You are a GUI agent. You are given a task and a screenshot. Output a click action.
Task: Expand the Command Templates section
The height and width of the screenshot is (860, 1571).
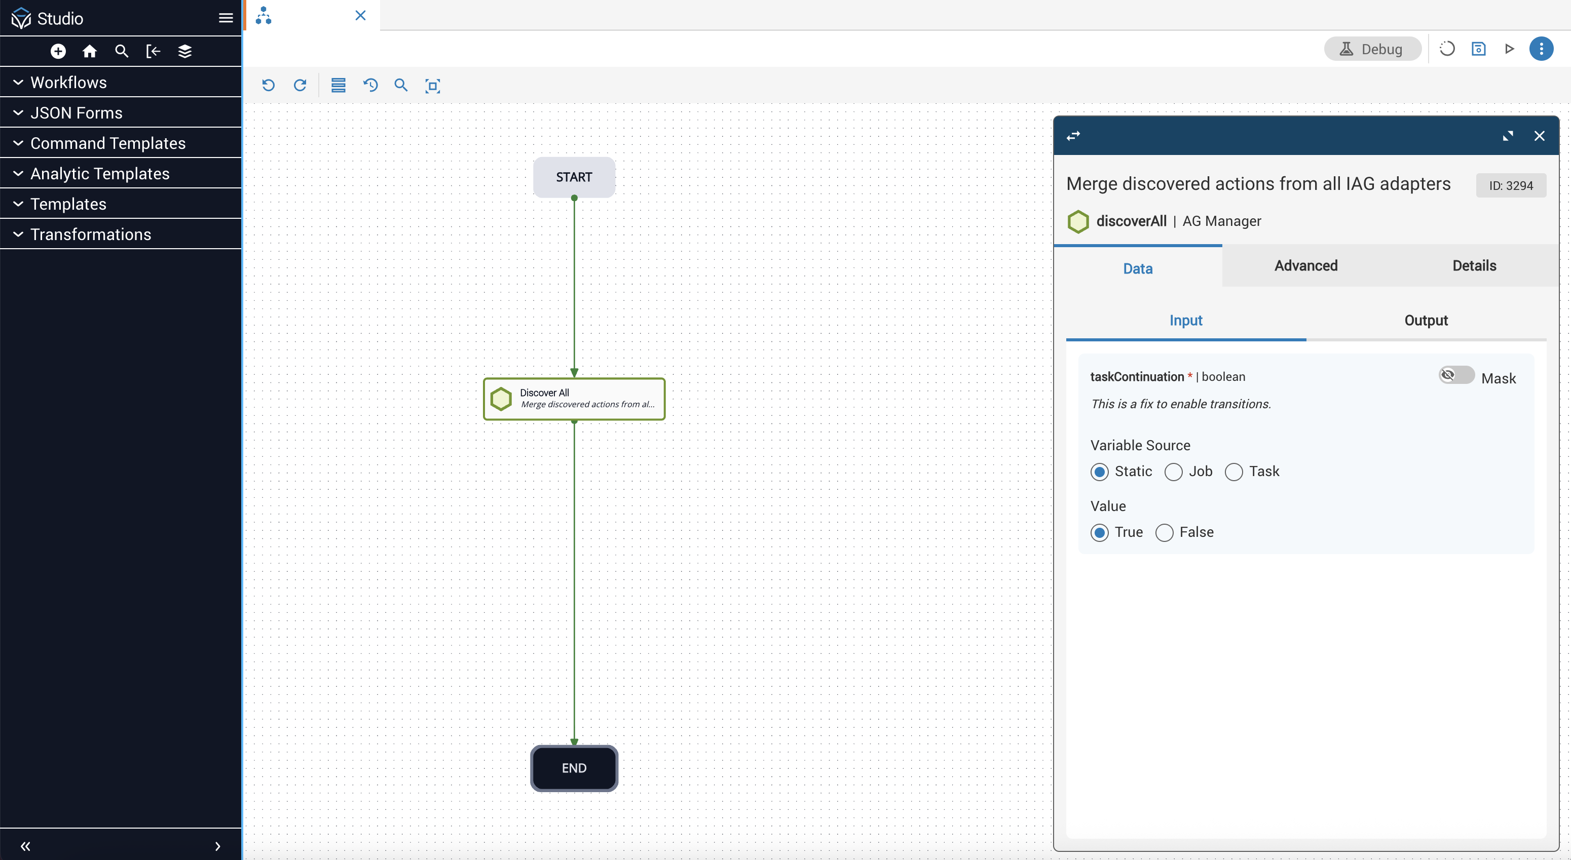[x=107, y=143]
